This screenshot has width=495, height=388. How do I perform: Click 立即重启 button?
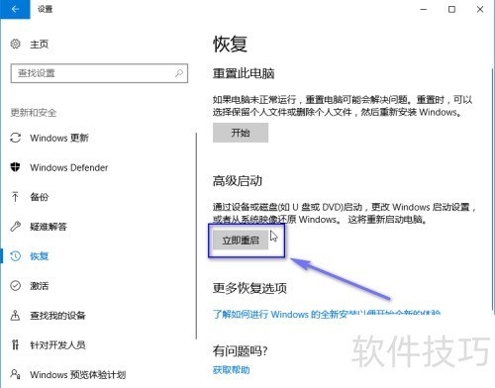coord(241,240)
